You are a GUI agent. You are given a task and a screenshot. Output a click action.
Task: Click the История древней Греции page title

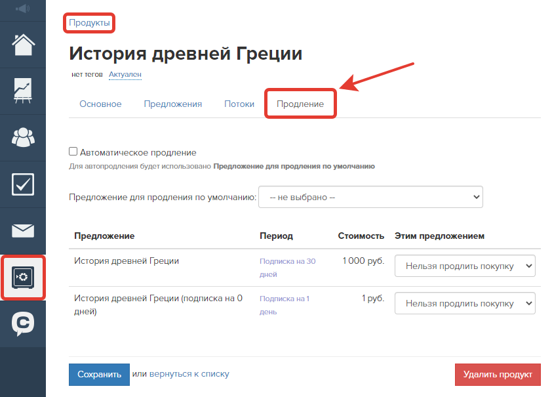tap(186, 54)
